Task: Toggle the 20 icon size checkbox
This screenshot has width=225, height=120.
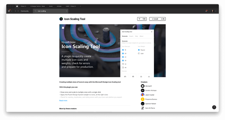Action: tap(123, 54)
